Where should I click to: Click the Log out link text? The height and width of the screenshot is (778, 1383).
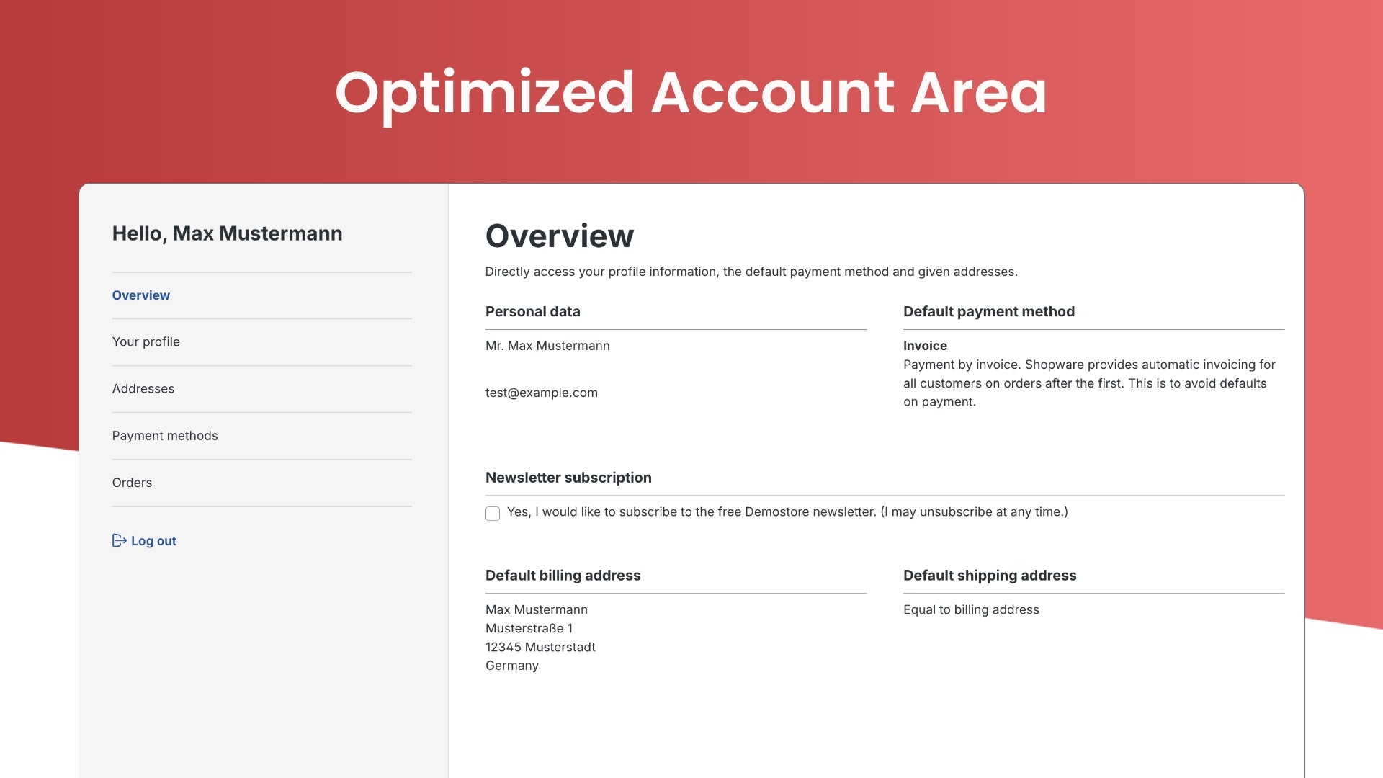(x=153, y=541)
